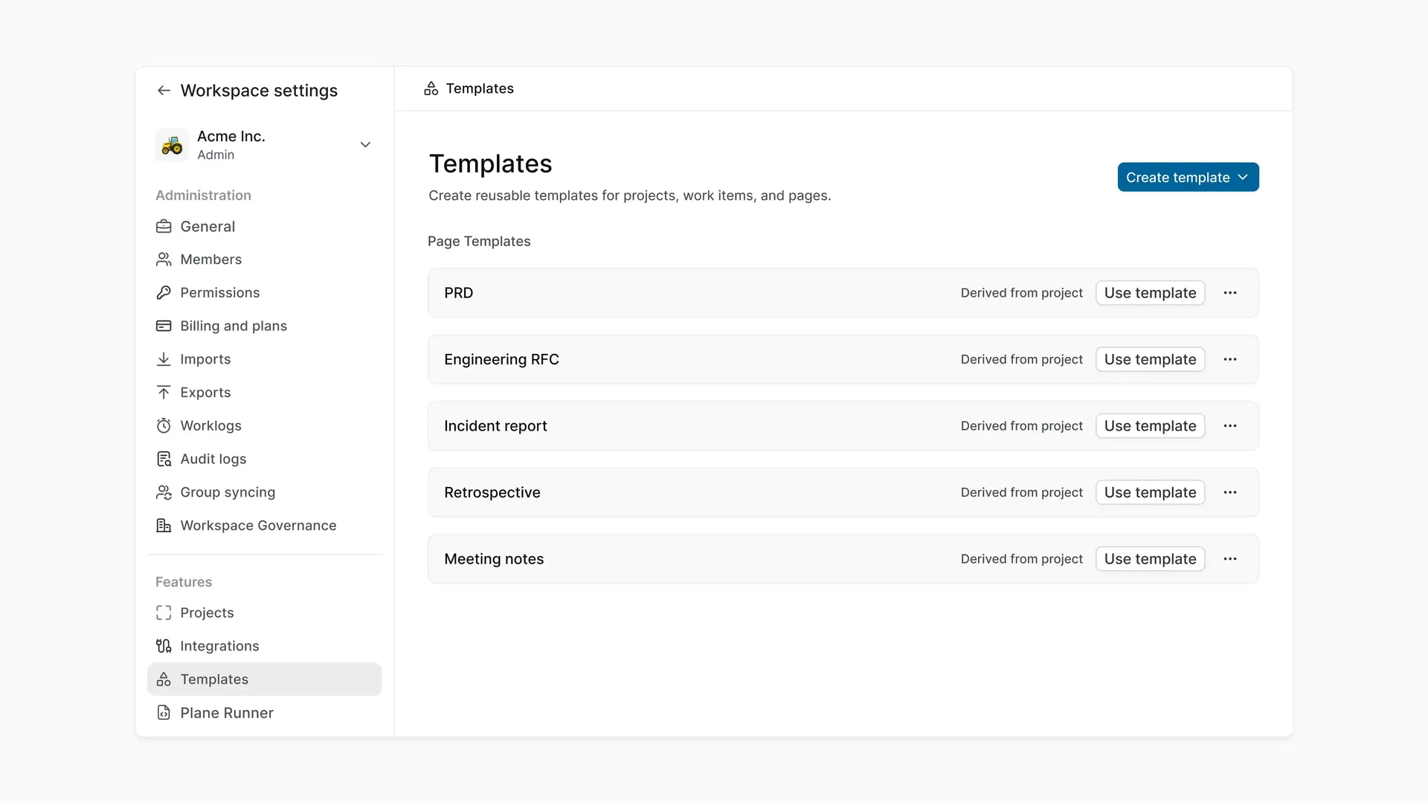The width and height of the screenshot is (1428, 803).
Task: Click the Templates icon in top breadcrumb
Action: coord(431,88)
